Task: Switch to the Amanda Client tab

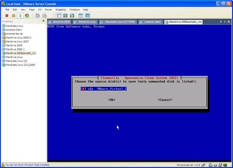Action: point(150,22)
